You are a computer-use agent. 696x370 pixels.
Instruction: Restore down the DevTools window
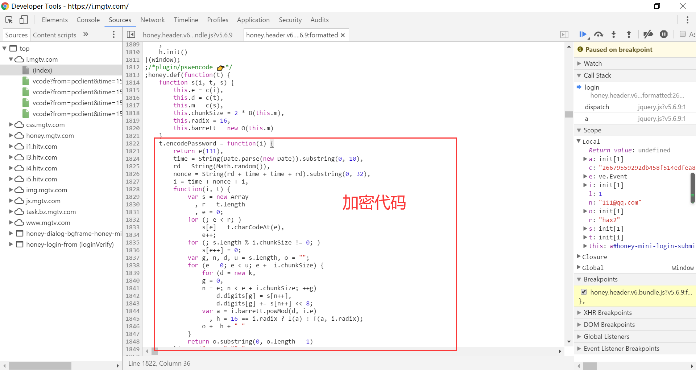point(657,6)
